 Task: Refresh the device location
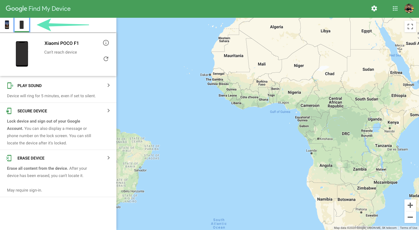(x=106, y=59)
